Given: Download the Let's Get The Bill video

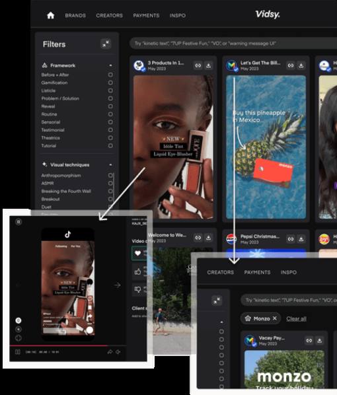Looking at the screenshot, I should click(301, 65).
